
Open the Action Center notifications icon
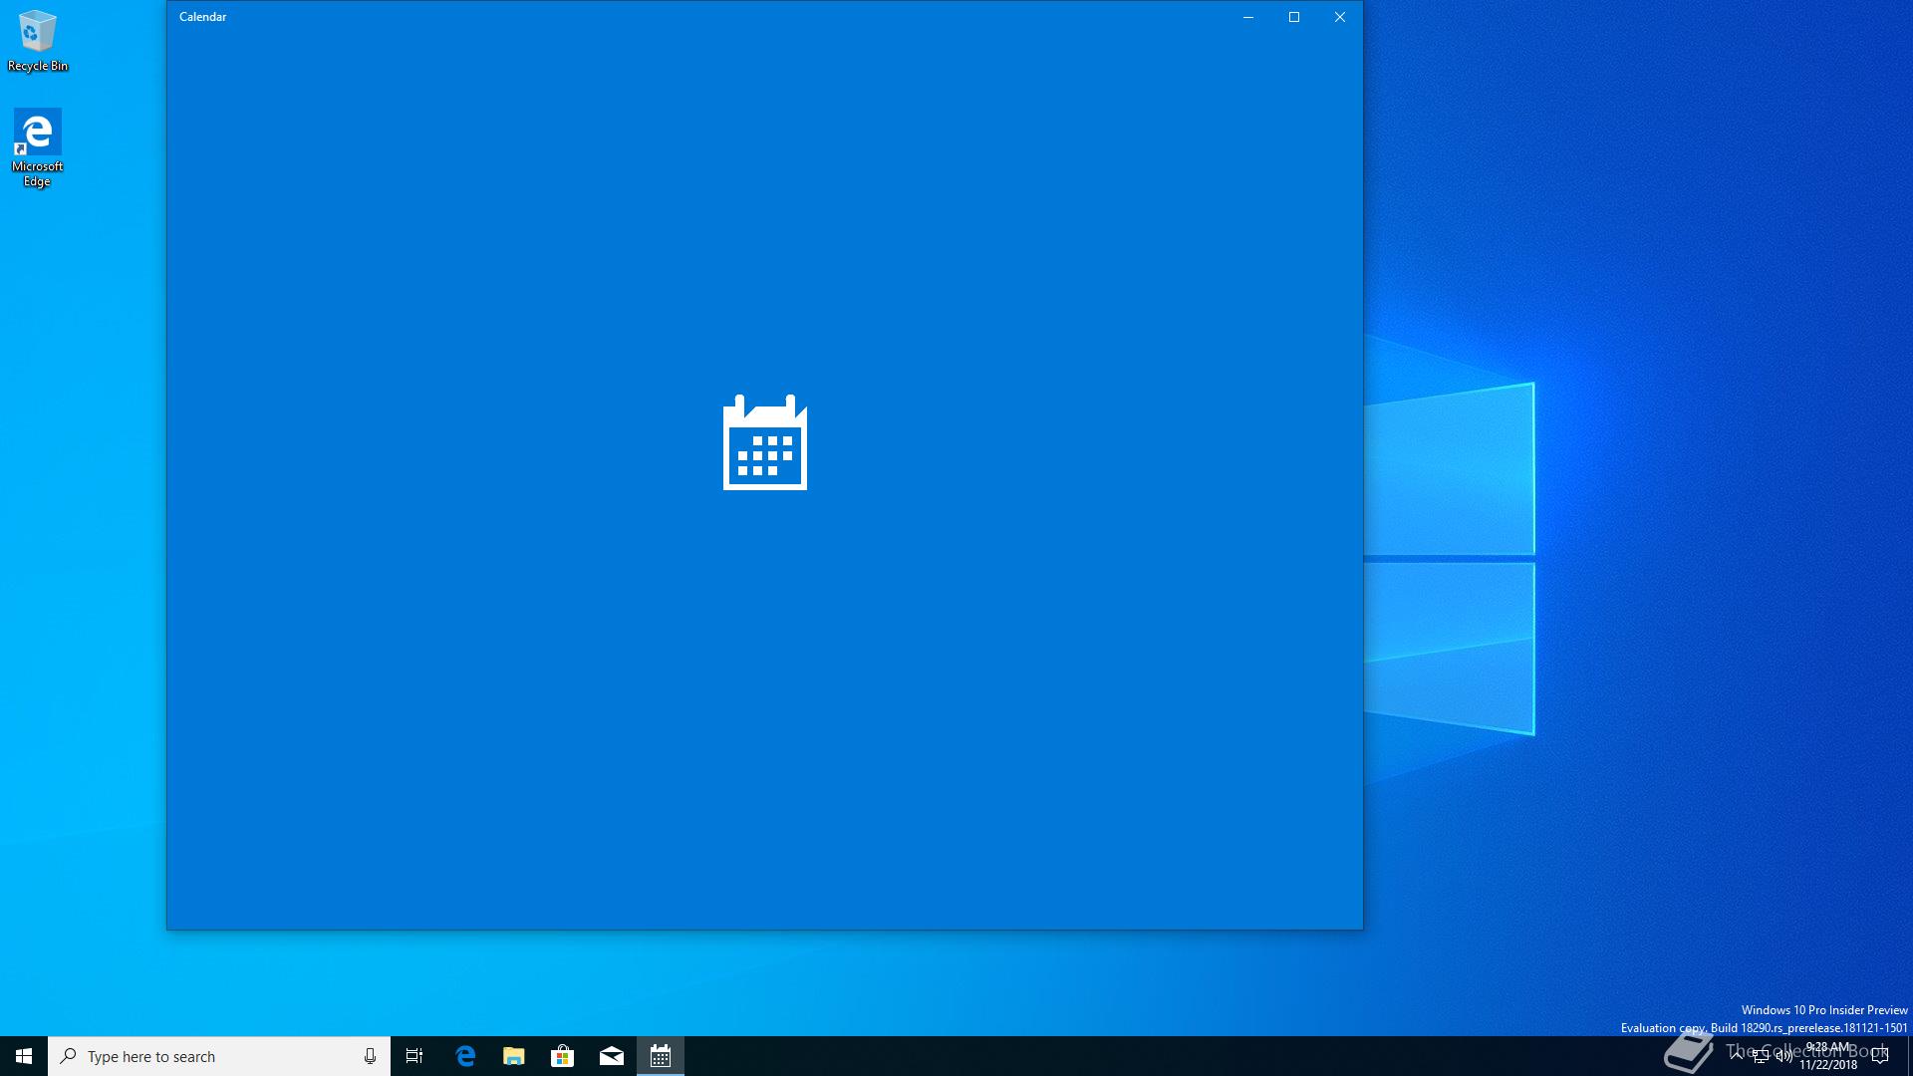tap(1881, 1056)
